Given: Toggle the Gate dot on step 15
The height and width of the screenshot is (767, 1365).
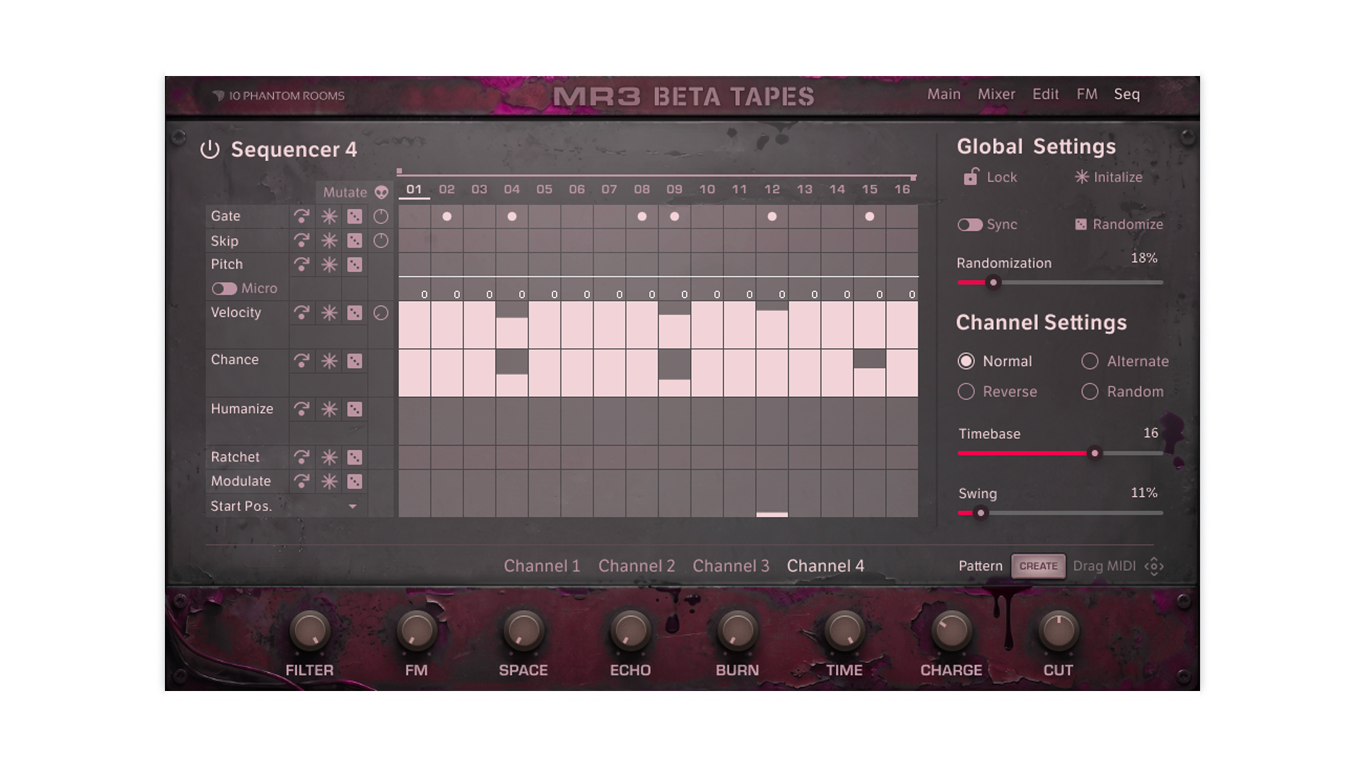Looking at the screenshot, I should pyautogui.click(x=869, y=217).
